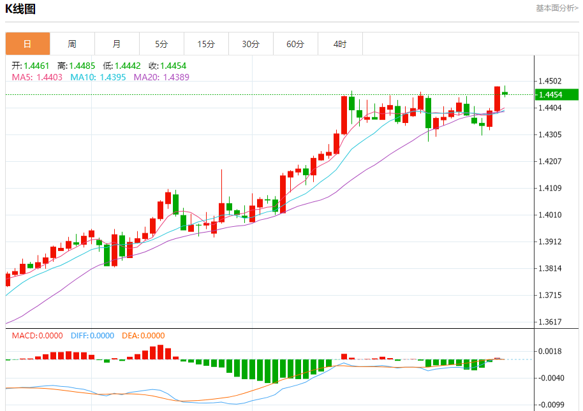This screenshot has height=411, width=583.
Task: Click the K线图 title
Action: point(20,8)
